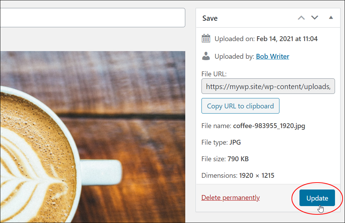Click the blue Update button
The height and width of the screenshot is (223, 345).
317,198
